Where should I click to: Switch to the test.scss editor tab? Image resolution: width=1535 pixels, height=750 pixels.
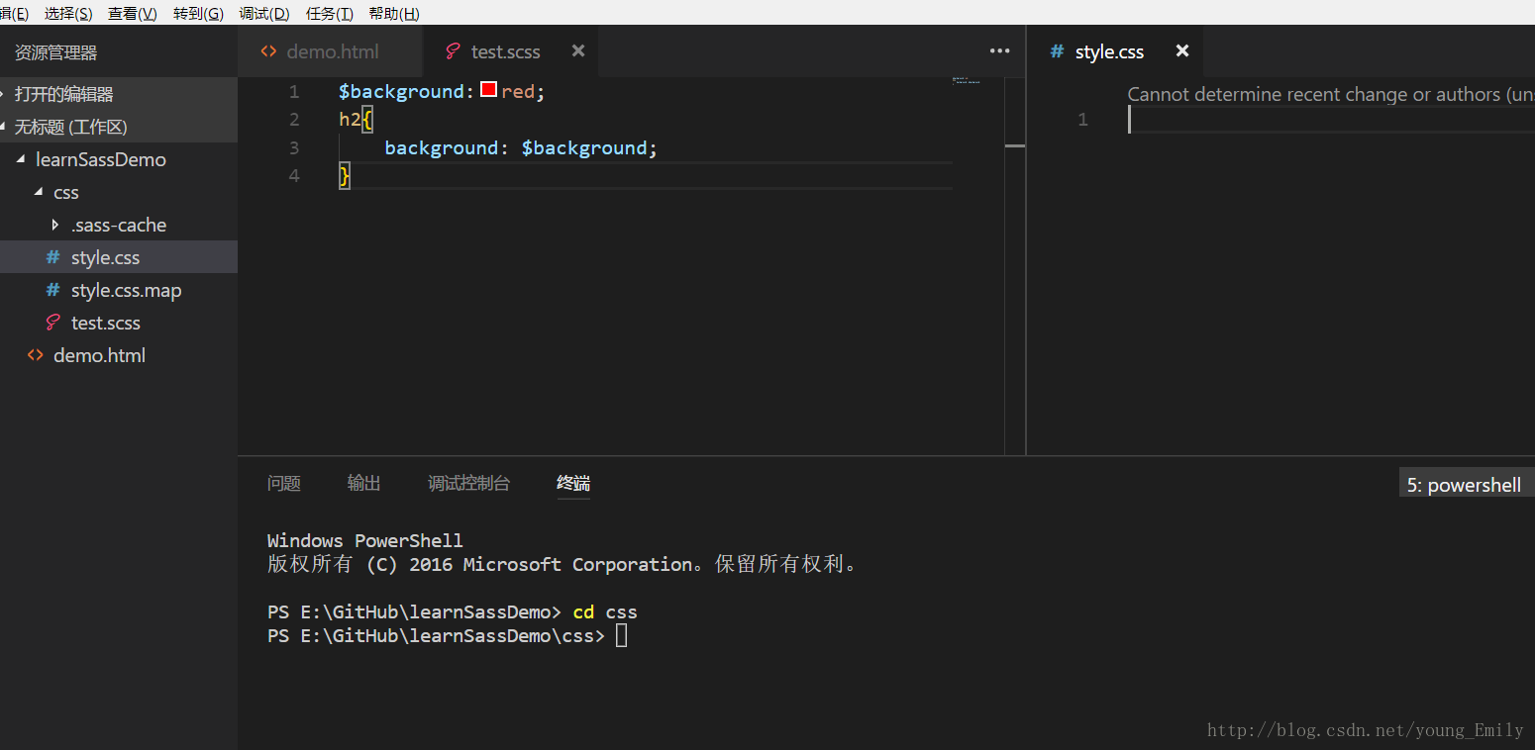510,51
